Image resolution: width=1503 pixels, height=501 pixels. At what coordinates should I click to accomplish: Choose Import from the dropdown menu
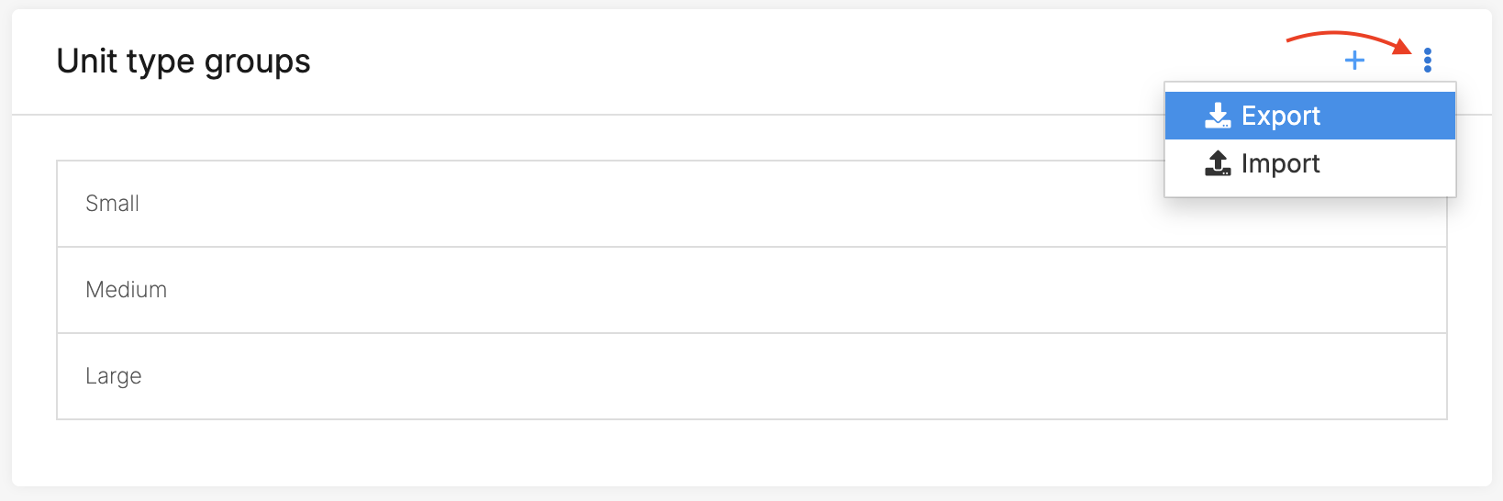1310,163
